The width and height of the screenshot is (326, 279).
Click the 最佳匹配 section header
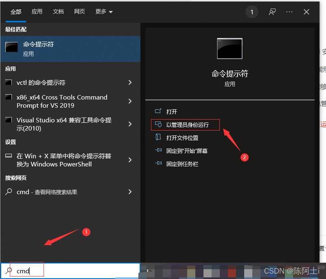tap(16, 30)
